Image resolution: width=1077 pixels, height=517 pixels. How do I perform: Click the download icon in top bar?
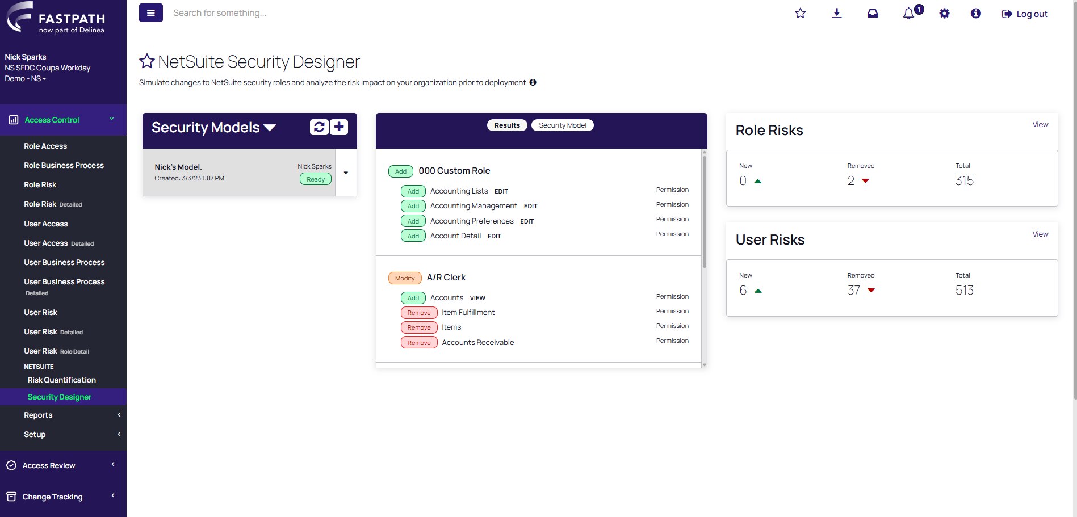pyautogui.click(x=836, y=13)
